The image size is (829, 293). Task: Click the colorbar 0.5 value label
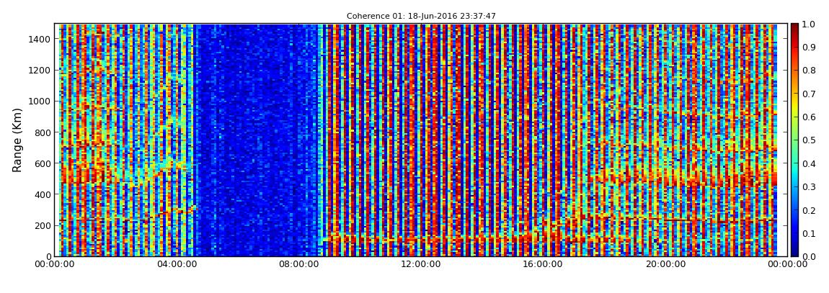808,140
